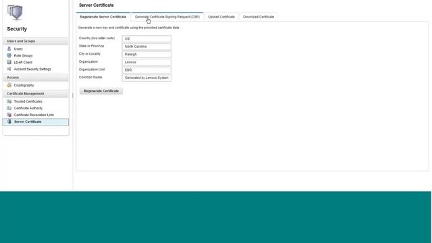
Task: Click the Server Certificate page heading
Action: coord(96,5)
